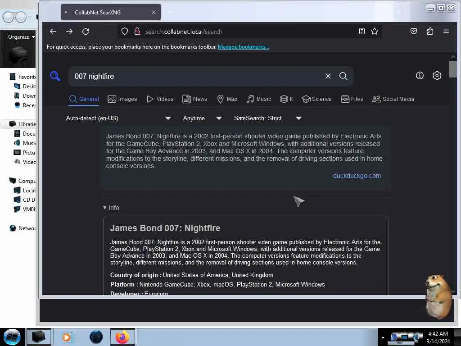Viewport: 461px width, 346px height.
Task: Switch to the Map category
Action: pos(227,99)
